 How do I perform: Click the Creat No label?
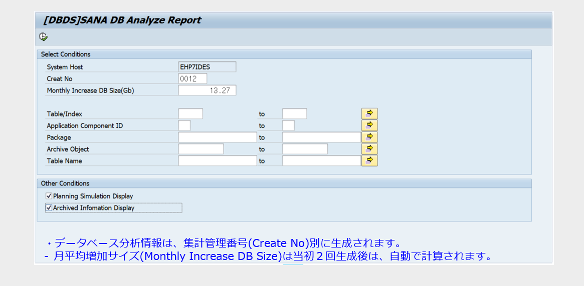click(60, 78)
